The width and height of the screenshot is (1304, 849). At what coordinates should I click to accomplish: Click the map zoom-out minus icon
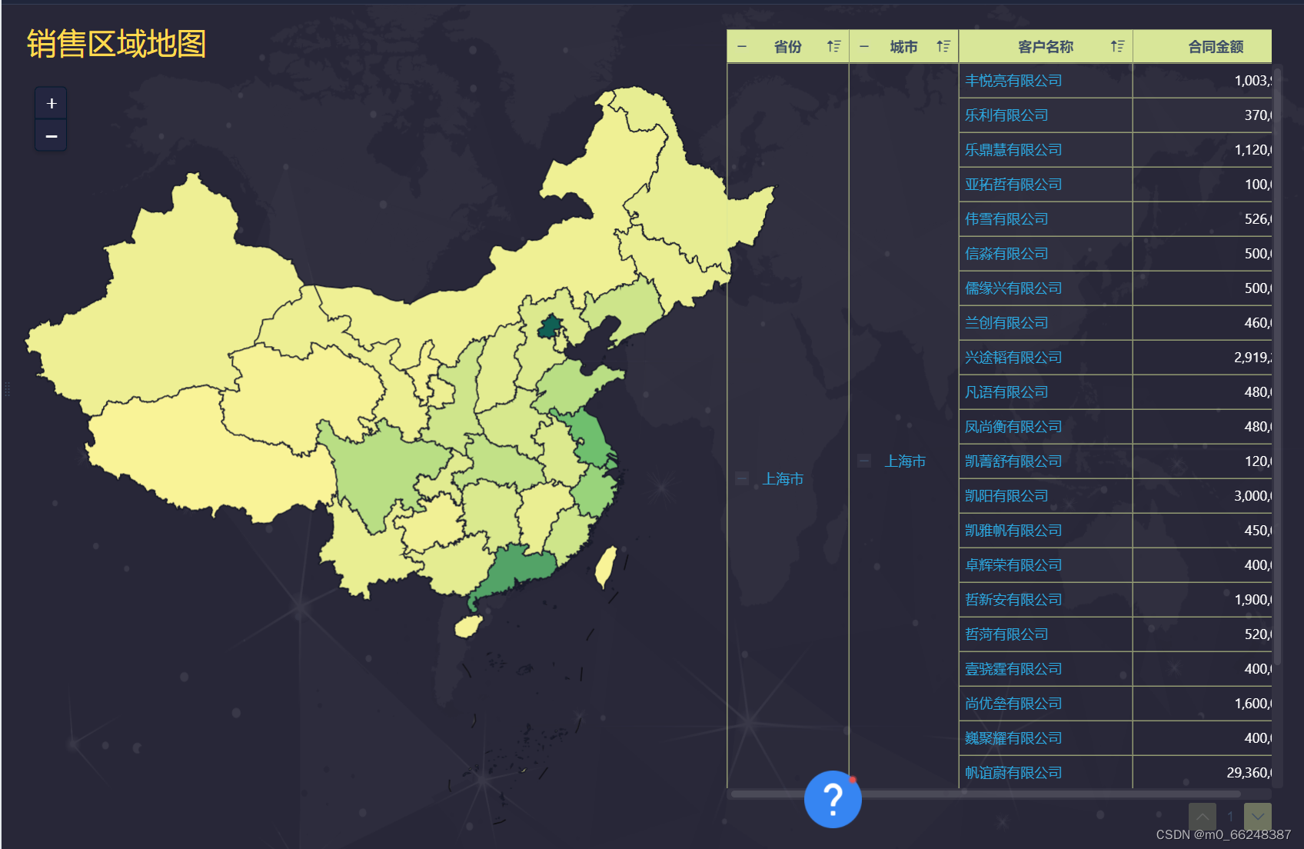(x=51, y=135)
